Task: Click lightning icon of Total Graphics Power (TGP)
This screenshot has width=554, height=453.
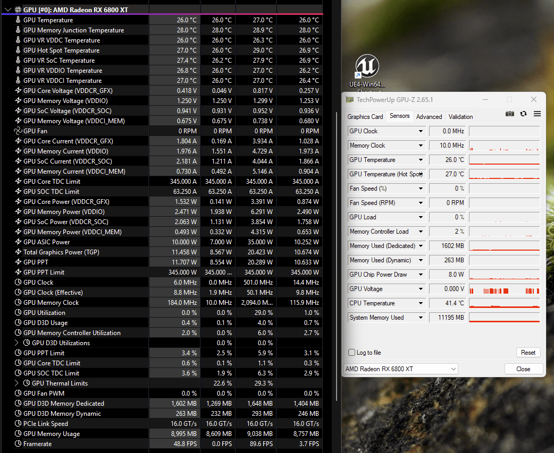Action: pos(18,252)
